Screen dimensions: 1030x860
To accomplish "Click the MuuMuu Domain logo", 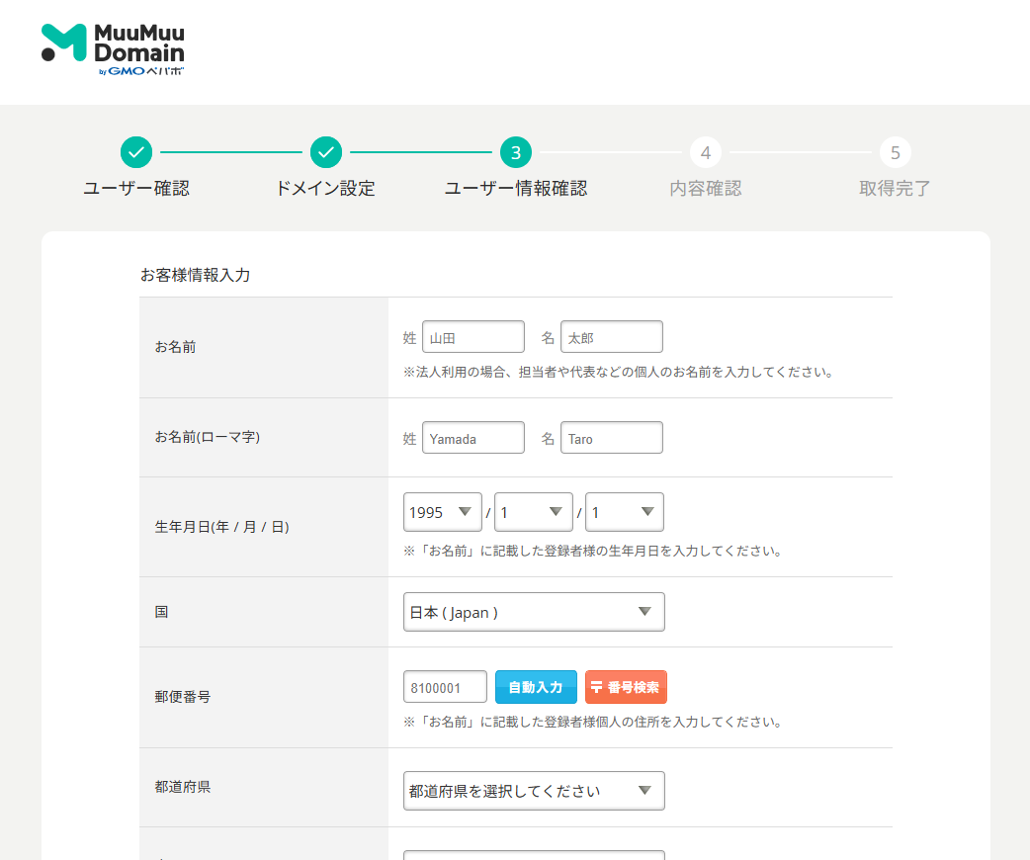I will coord(113,50).
